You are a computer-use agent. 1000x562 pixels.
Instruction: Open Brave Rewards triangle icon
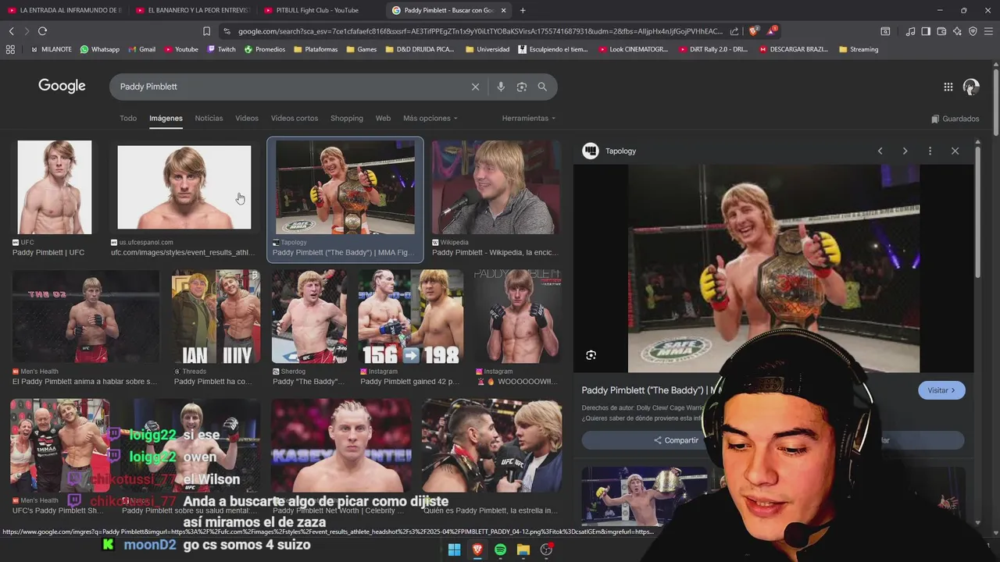click(771, 31)
